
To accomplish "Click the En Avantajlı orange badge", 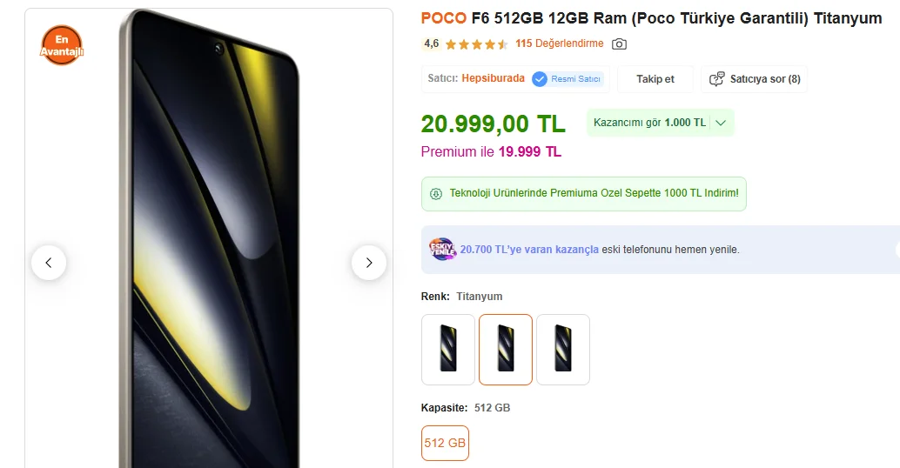I will [61, 45].
